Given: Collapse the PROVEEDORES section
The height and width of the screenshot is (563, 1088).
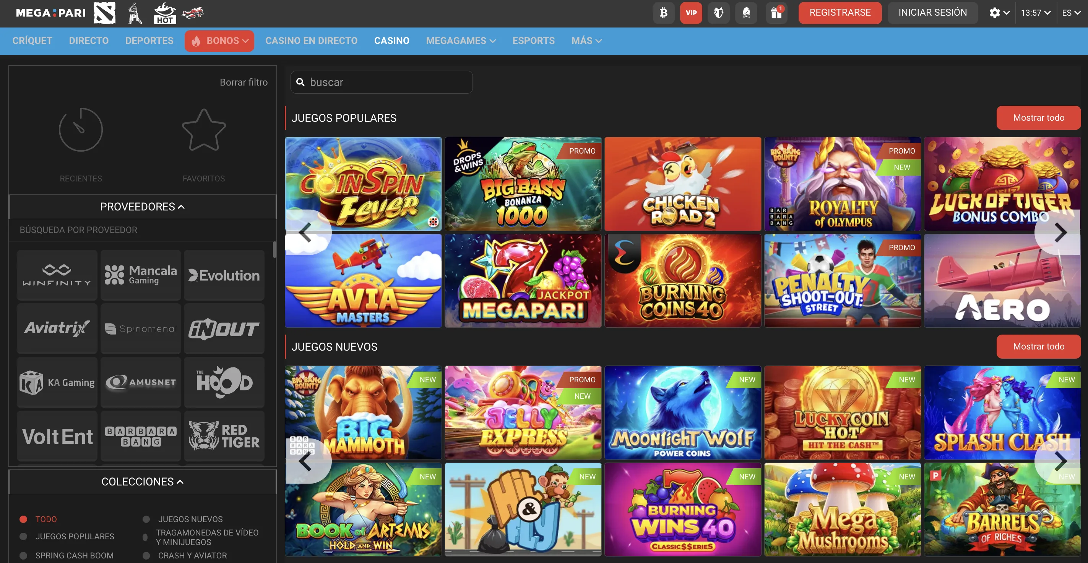Looking at the screenshot, I should [142, 206].
